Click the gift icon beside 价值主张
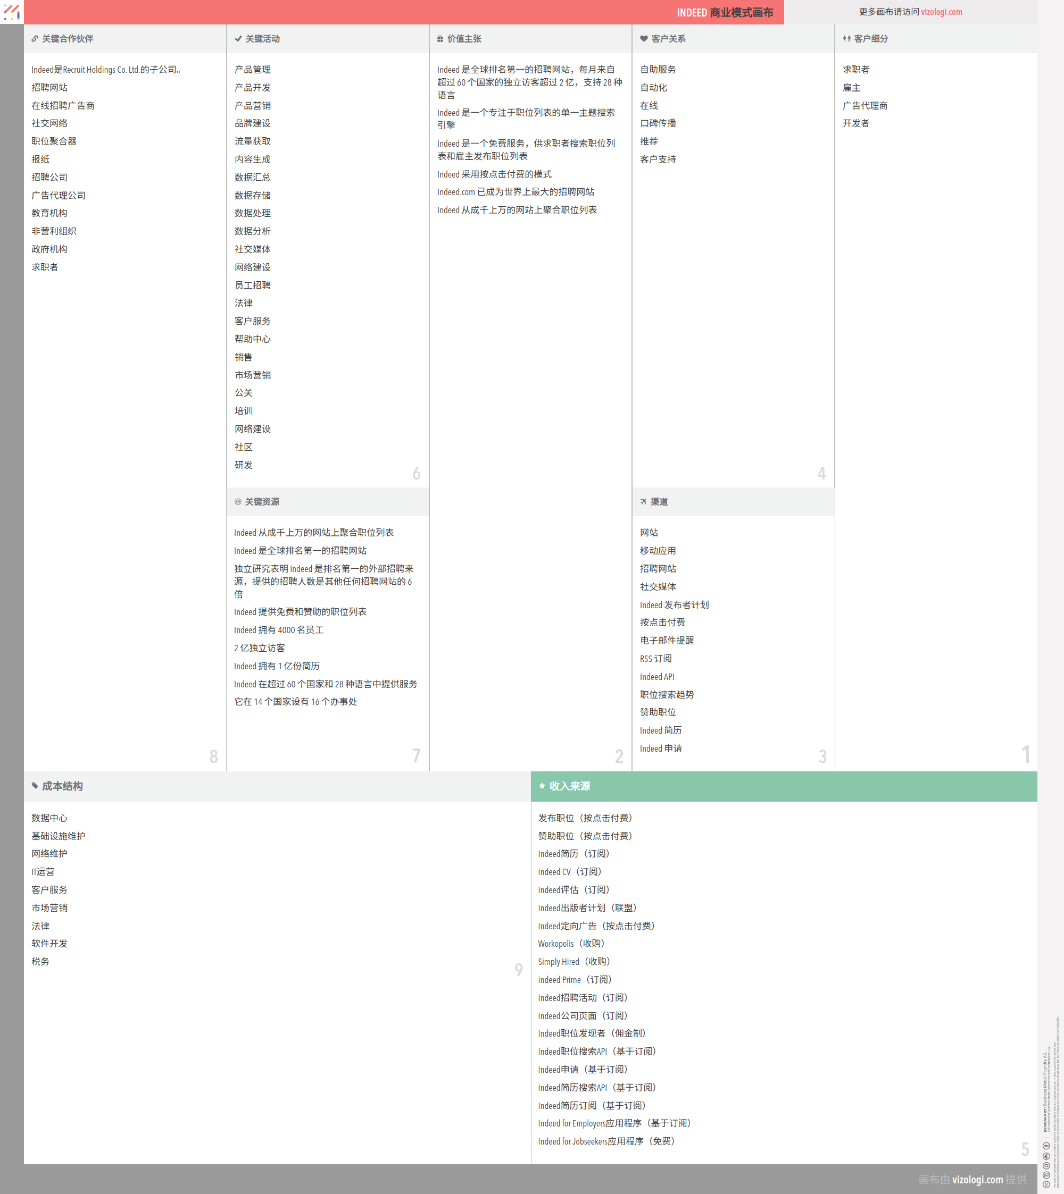1064x1194 pixels. click(440, 39)
